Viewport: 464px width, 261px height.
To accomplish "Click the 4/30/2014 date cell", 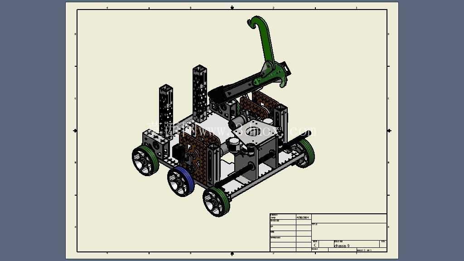I will 303,217.
